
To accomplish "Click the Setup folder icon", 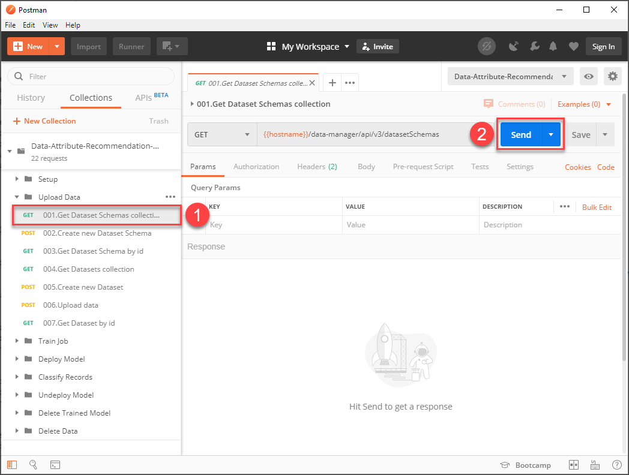I will pos(28,179).
